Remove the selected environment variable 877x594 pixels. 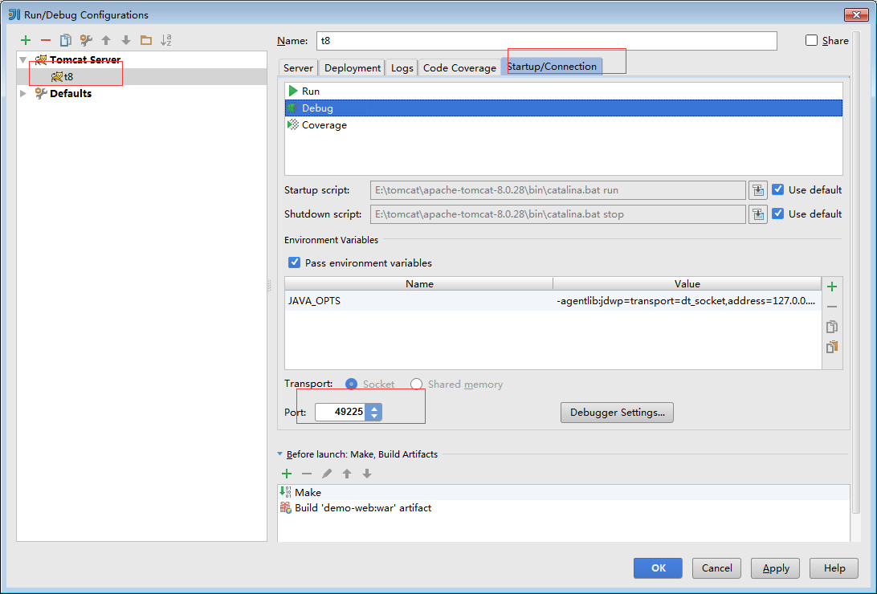click(x=832, y=307)
